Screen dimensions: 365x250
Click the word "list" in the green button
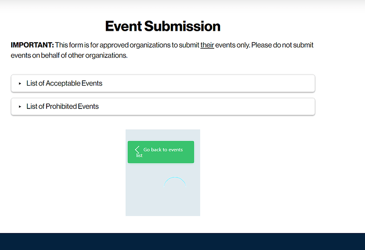coord(139,155)
